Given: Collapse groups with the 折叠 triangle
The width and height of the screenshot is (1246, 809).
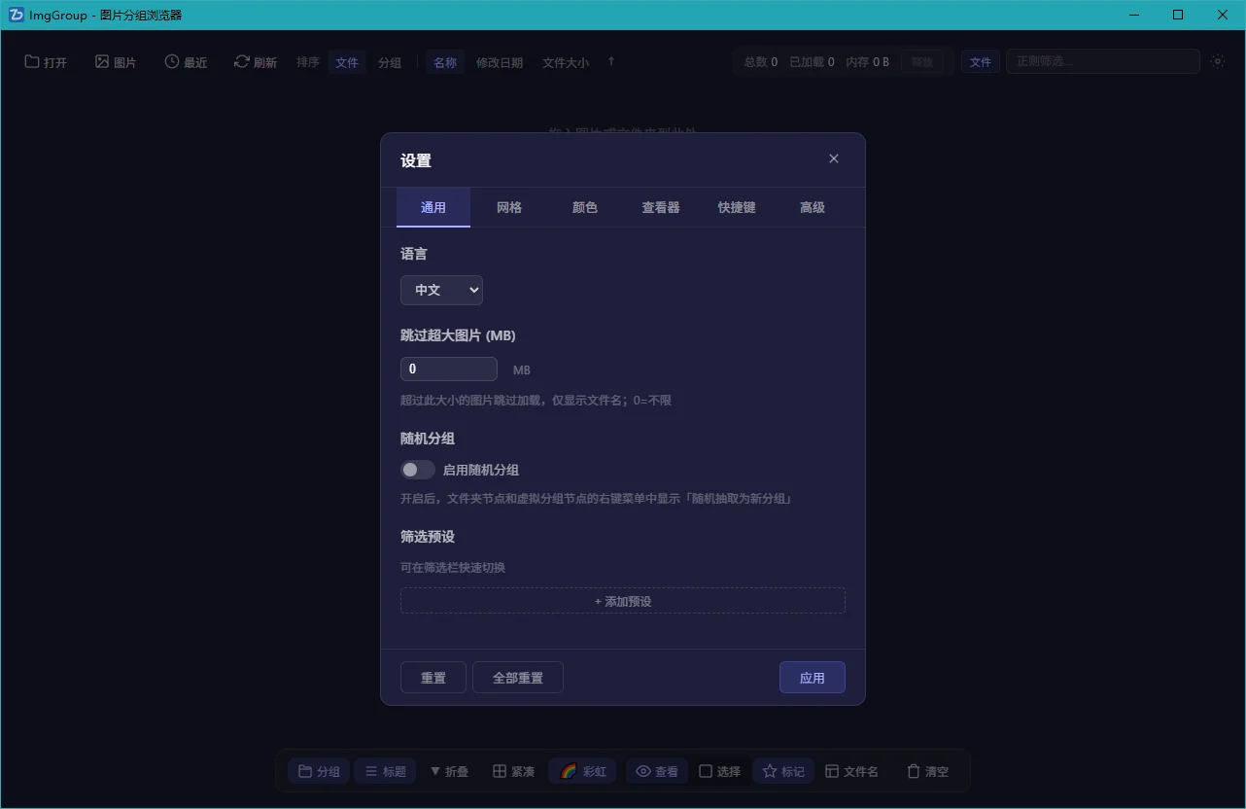Looking at the screenshot, I should (435, 771).
